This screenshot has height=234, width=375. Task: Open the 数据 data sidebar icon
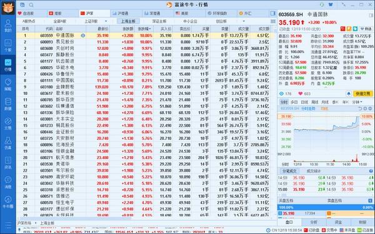(8, 104)
